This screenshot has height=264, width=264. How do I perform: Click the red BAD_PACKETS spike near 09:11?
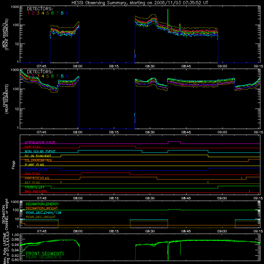(249, 191)
